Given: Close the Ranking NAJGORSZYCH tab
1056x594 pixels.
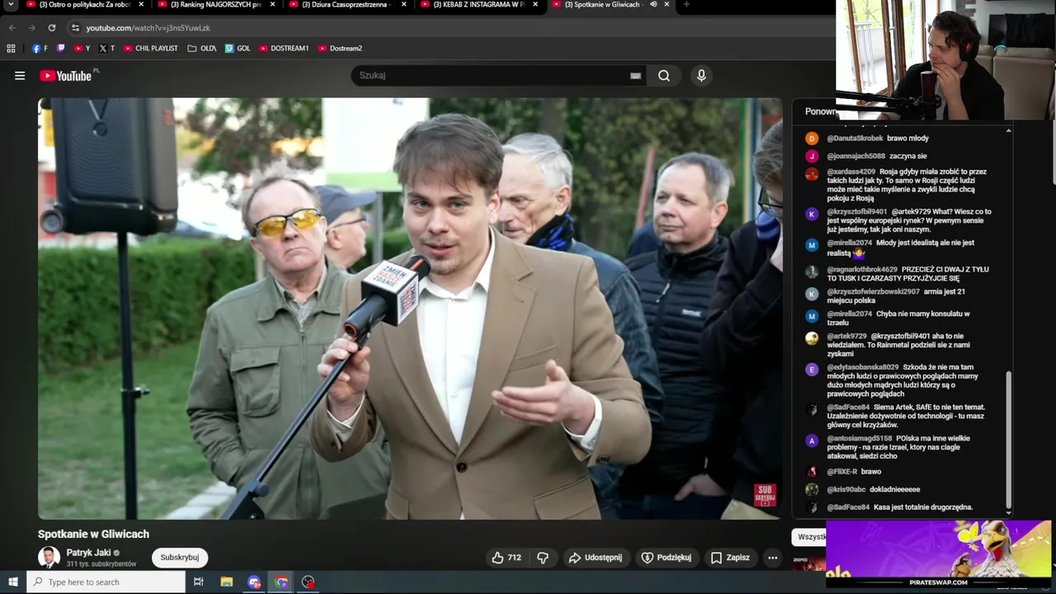Looking at the screenshot, I should point(272,5).
